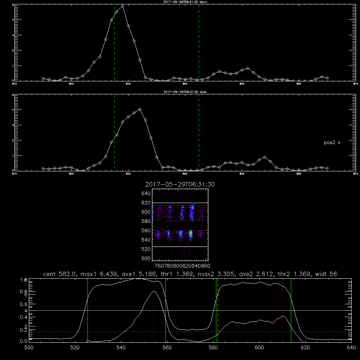Click the rightmost solid green line in bottom plot
This screenshot has width=360, height=360.
(x=291, y=310)
